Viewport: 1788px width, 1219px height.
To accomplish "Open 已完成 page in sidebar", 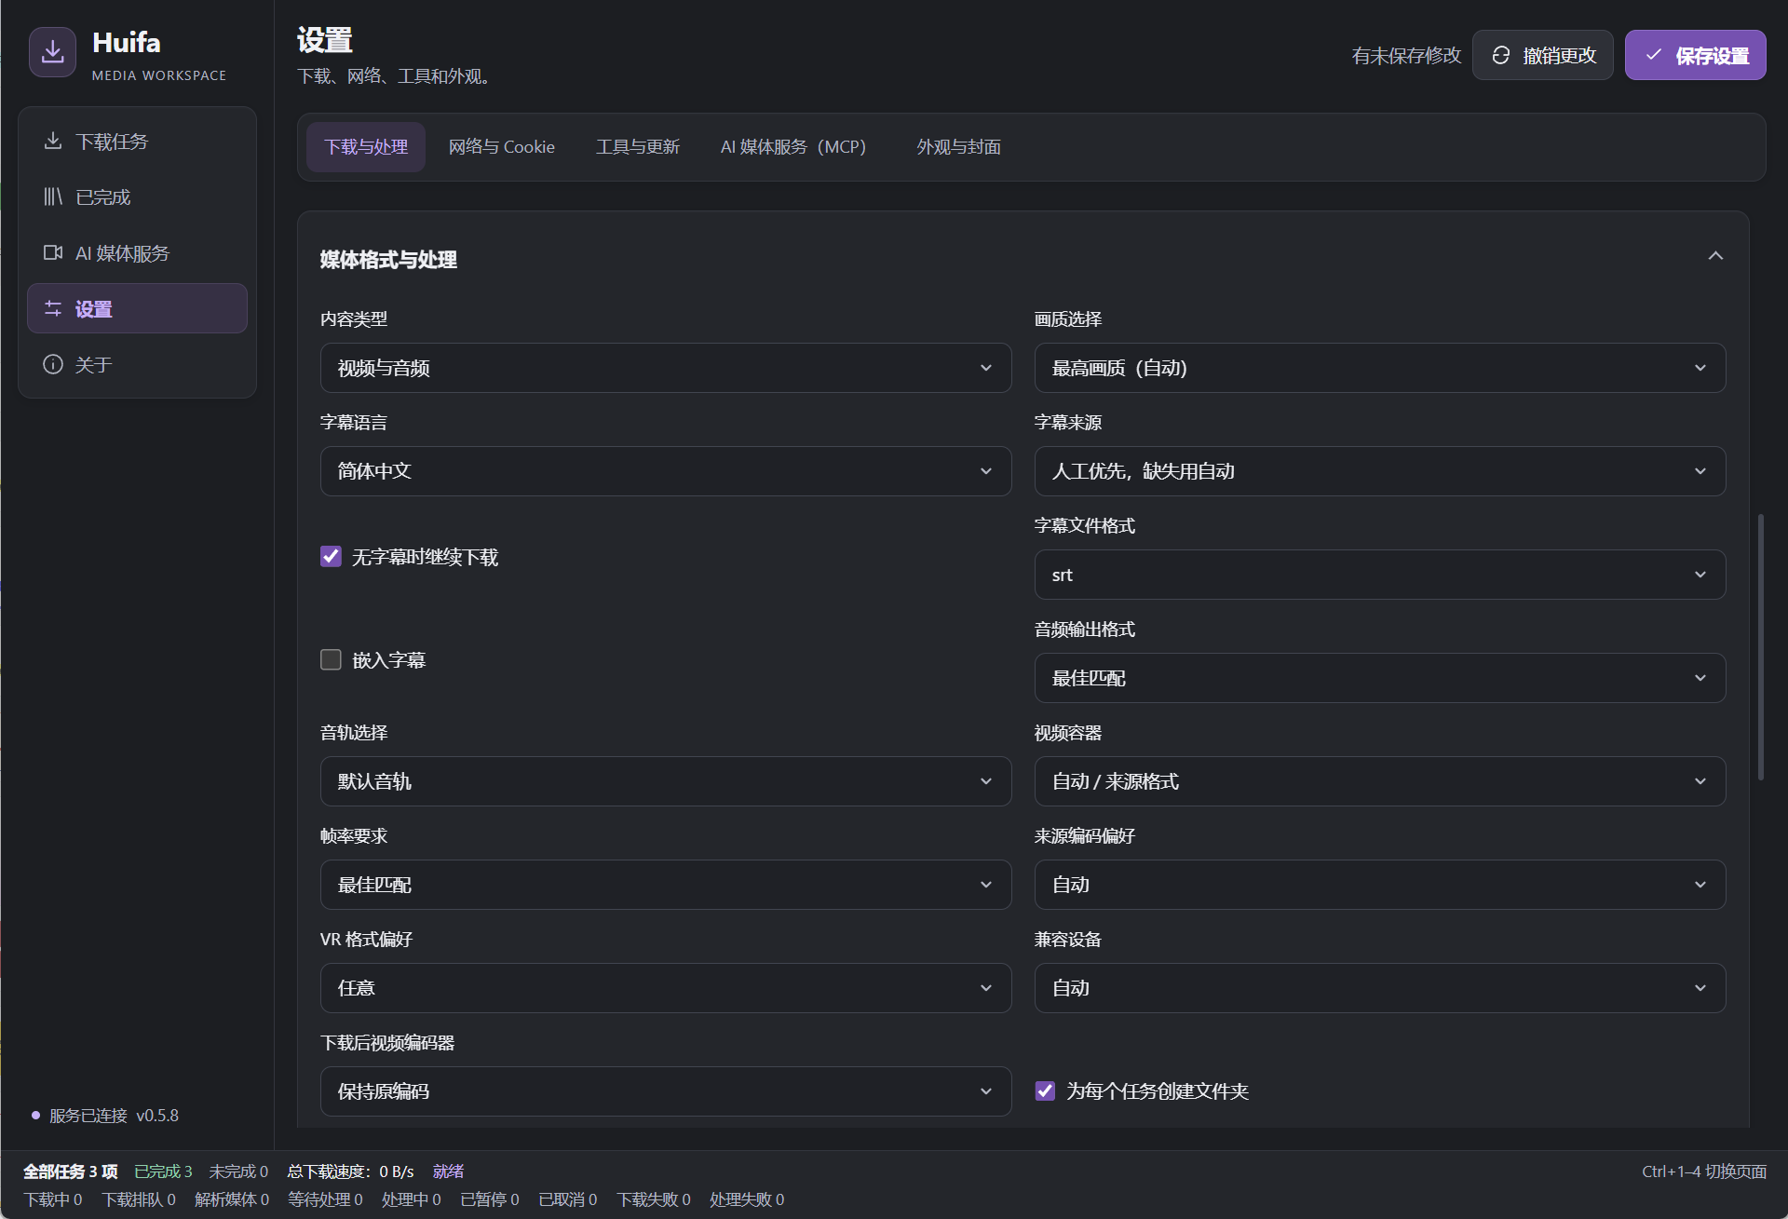I will pyautogui.click(x=137, y=196).
